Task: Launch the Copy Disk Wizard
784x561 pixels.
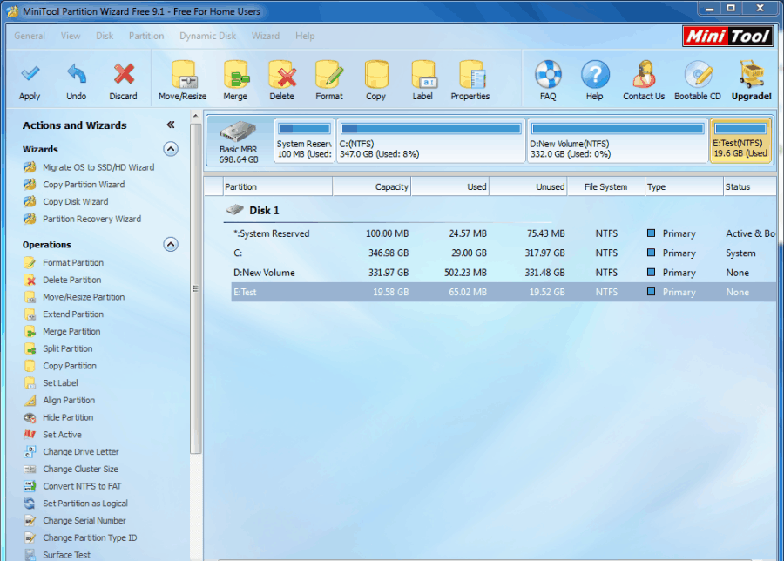Action: (x=76, y=201)
